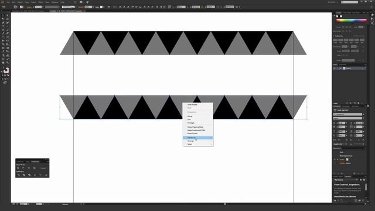Toggle visibility of Layer 1
375x211 pixels.
[x=335, y=69]
